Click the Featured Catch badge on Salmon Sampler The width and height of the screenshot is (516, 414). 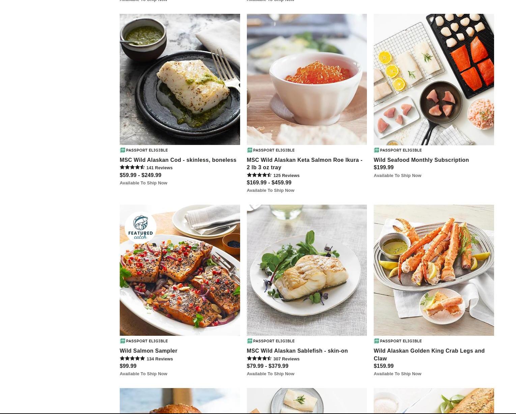coord(140,228)
